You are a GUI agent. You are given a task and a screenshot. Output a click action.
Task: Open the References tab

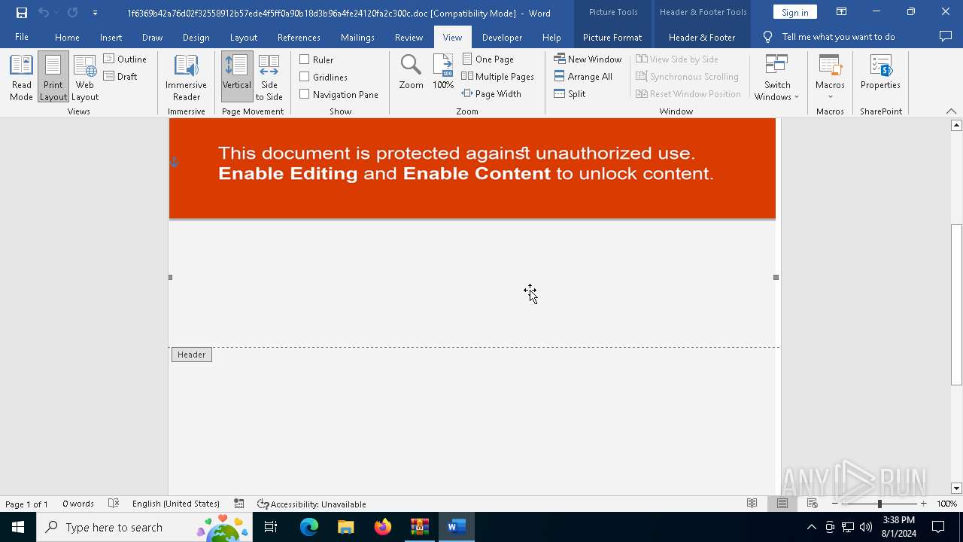tap(299, 37)
